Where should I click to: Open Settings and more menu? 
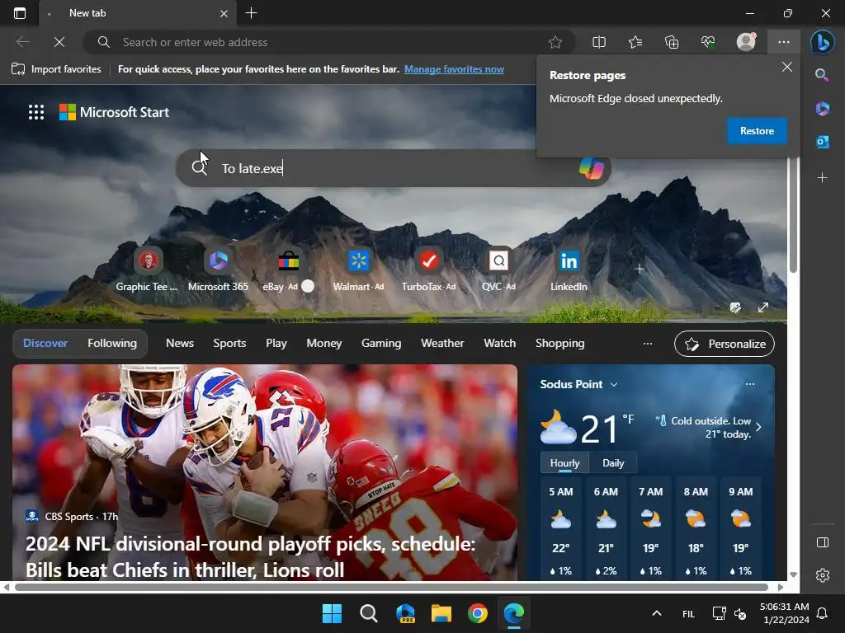tap(784, 42)
